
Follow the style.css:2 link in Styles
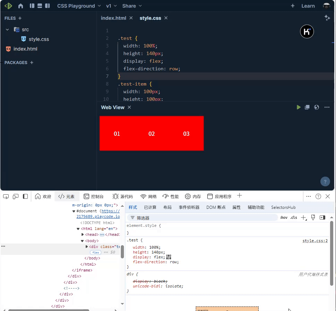(315, 240)
